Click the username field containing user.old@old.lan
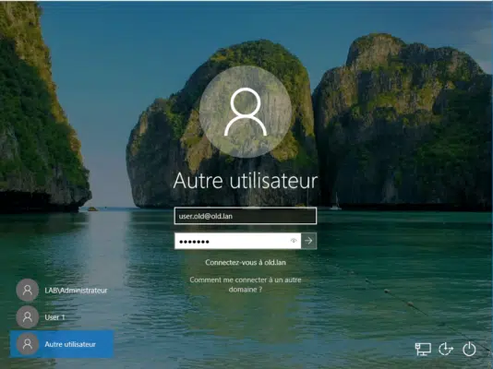 point(246,216)
